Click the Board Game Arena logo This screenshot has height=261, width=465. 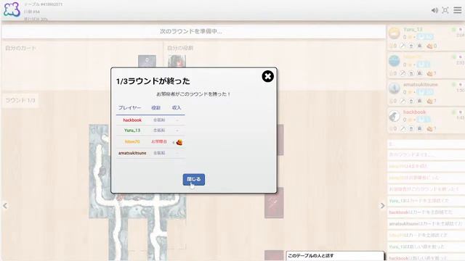click(x=12, y=9)
